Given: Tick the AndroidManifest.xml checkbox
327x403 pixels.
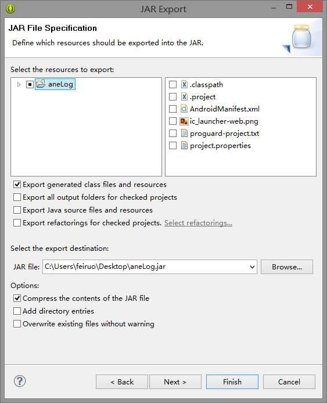Looking at the screenshot, I should [173, 109].
